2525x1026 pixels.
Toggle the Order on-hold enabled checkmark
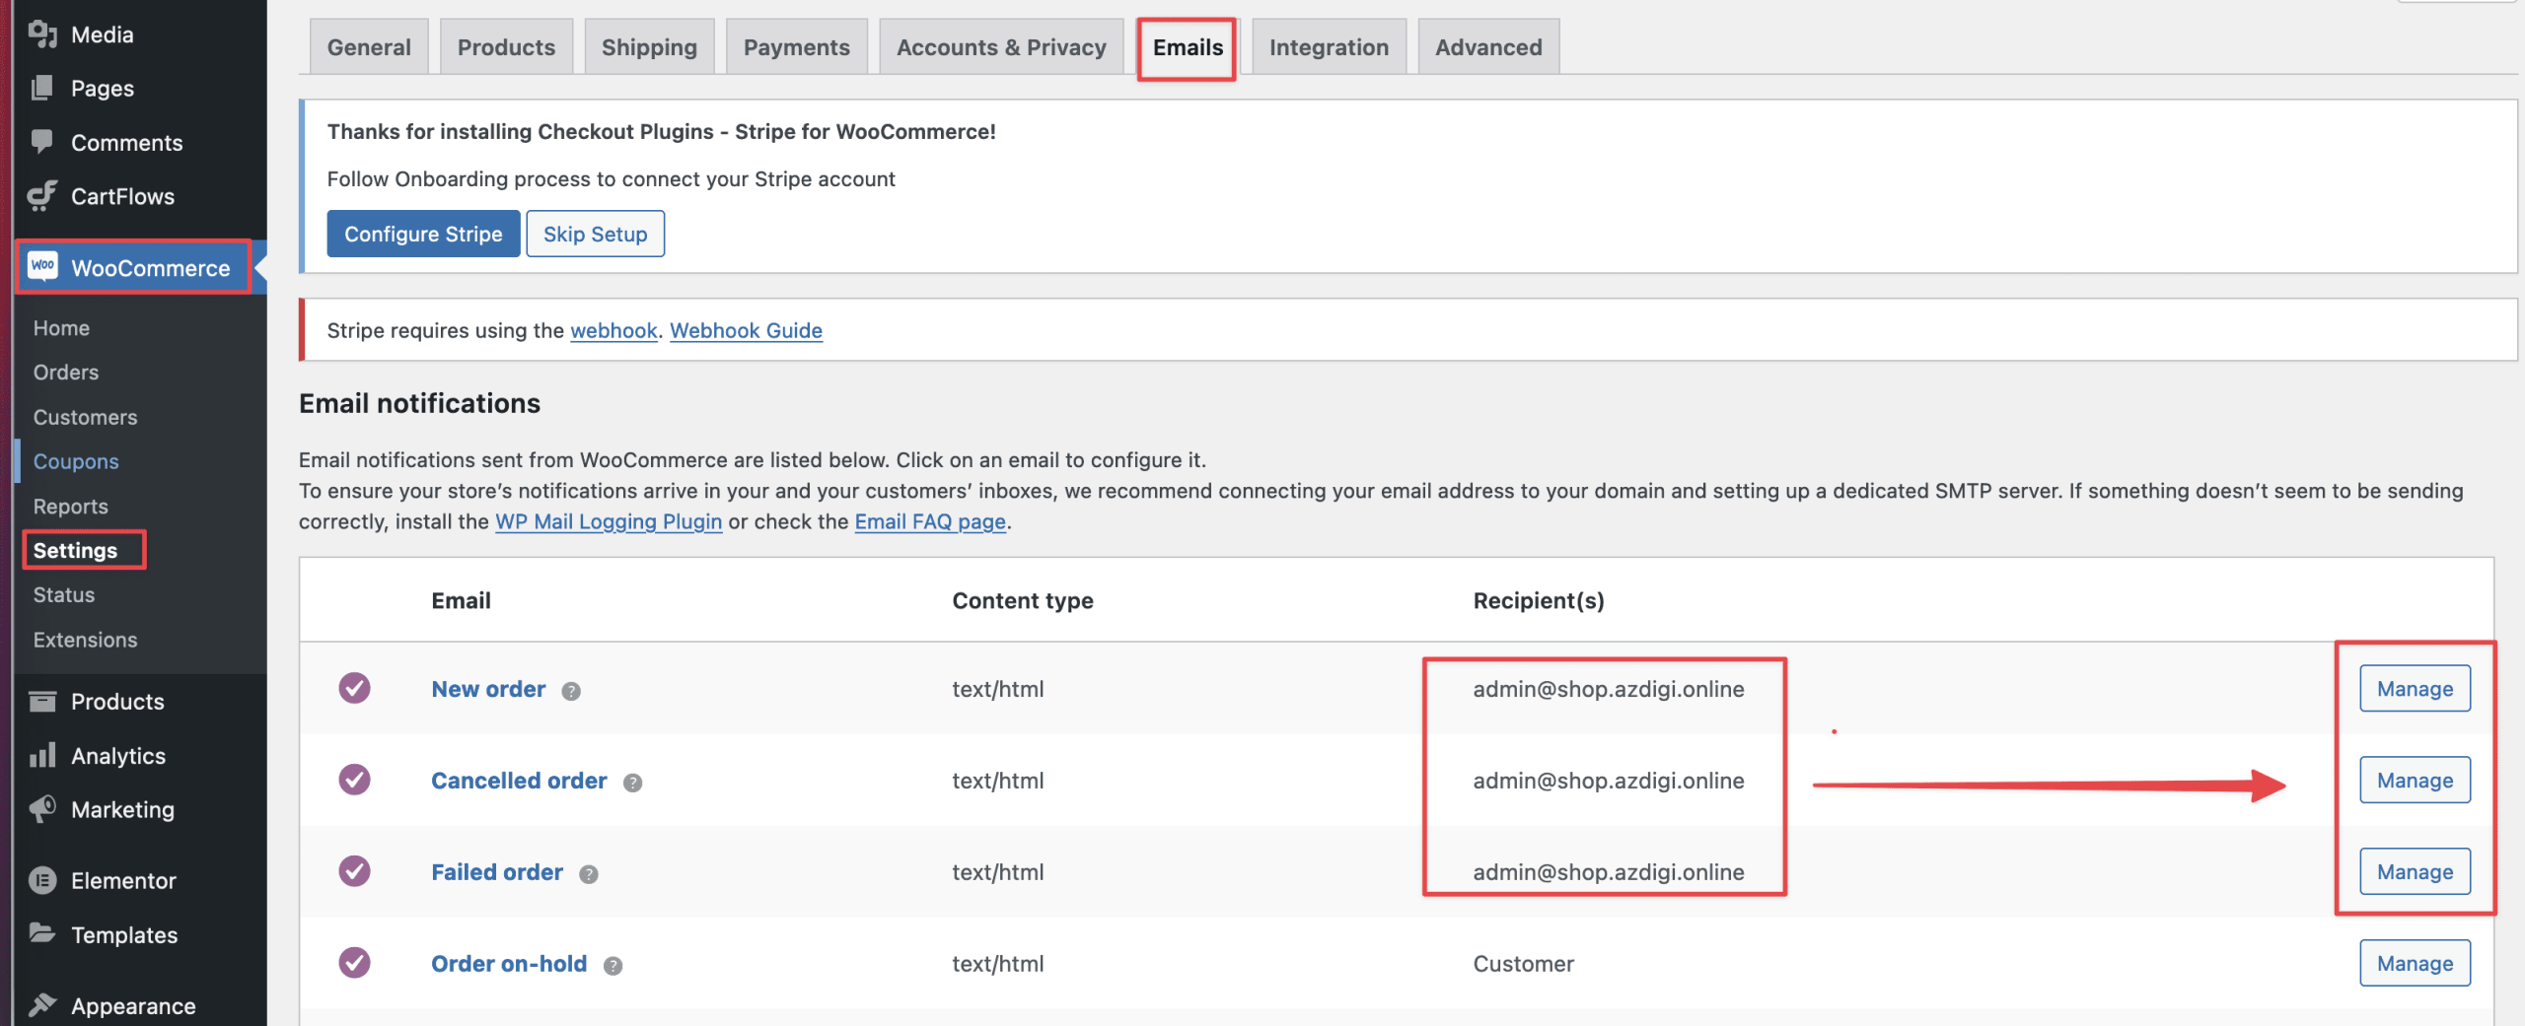[x=354, y=963]
